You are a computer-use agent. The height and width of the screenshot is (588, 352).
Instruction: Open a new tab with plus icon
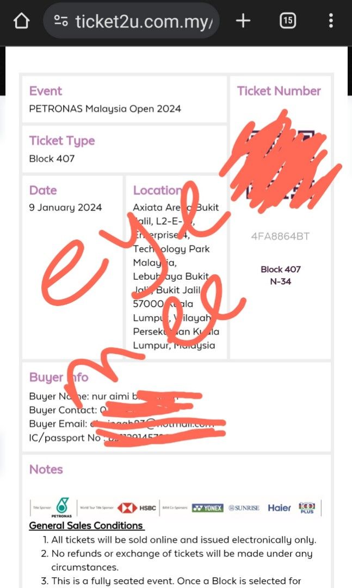[243, 21]
